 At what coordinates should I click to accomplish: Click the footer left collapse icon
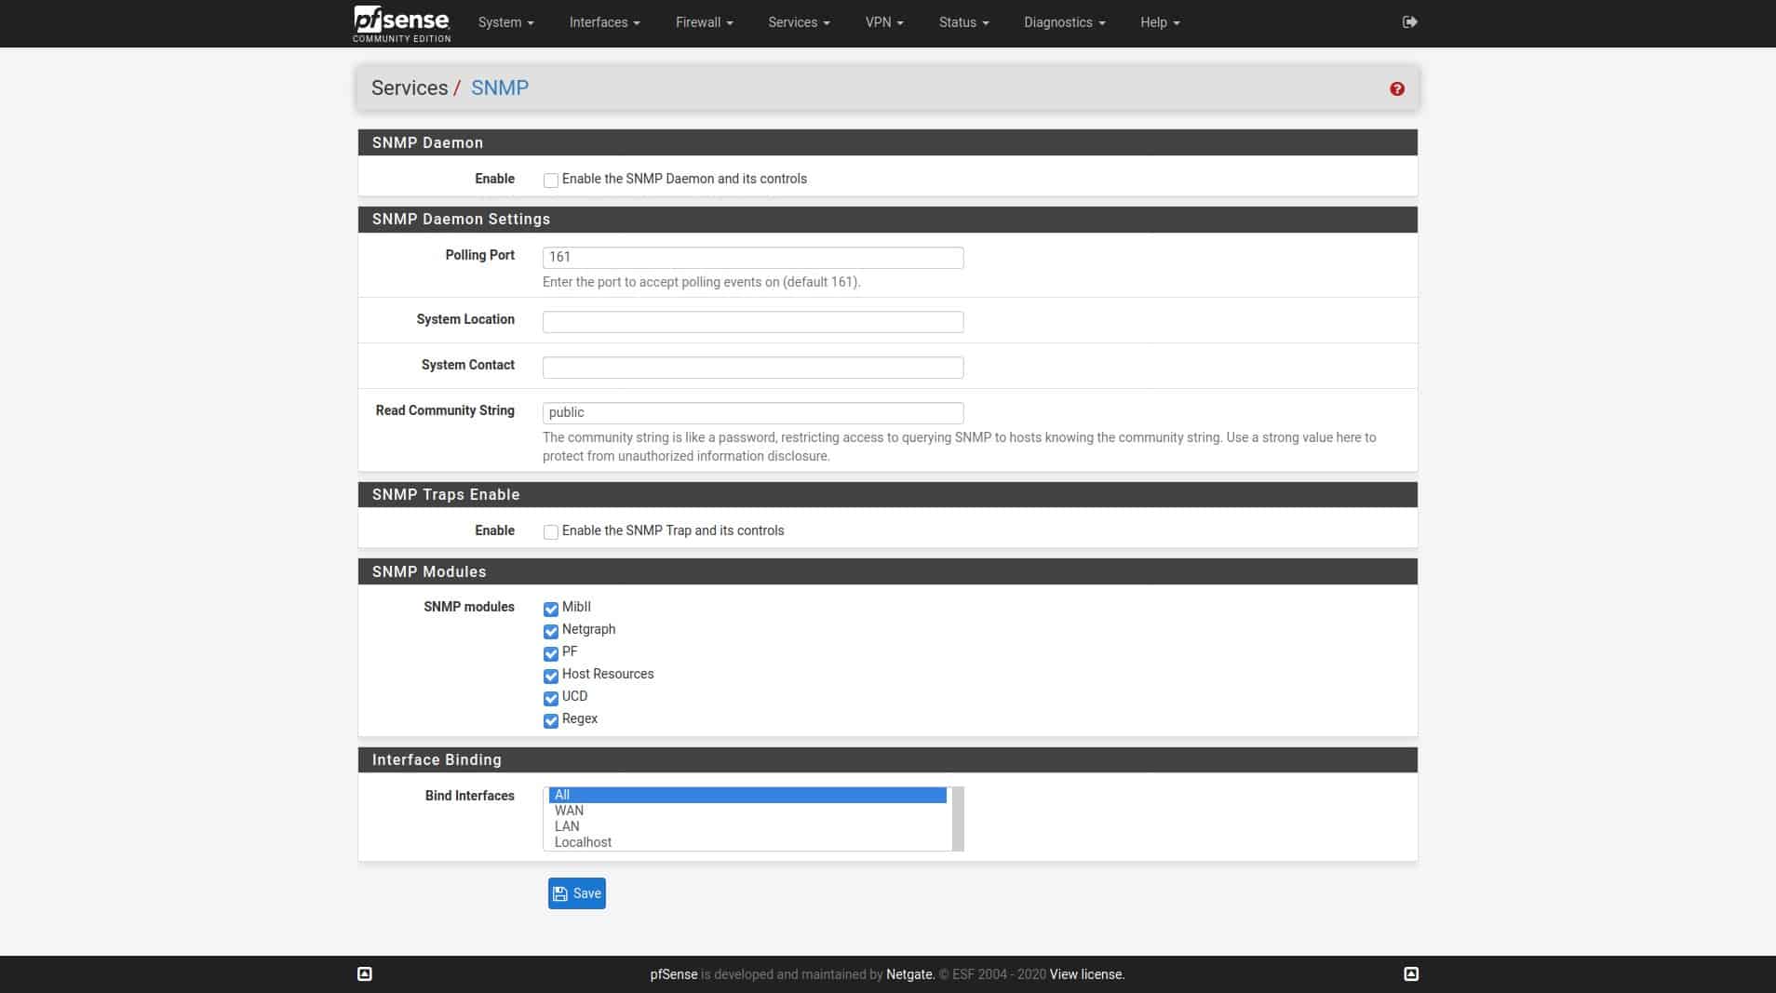pos(365,973)
